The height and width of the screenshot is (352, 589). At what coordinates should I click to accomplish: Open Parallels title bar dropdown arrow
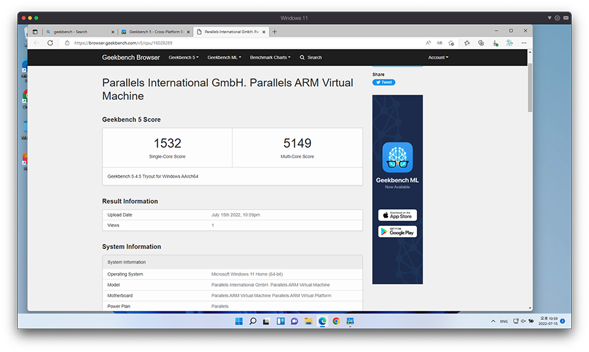[549, 18]
